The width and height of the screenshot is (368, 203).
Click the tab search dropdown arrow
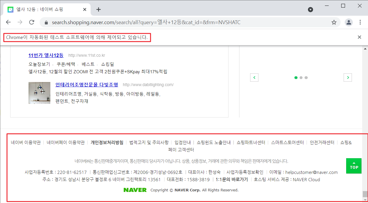310,10
